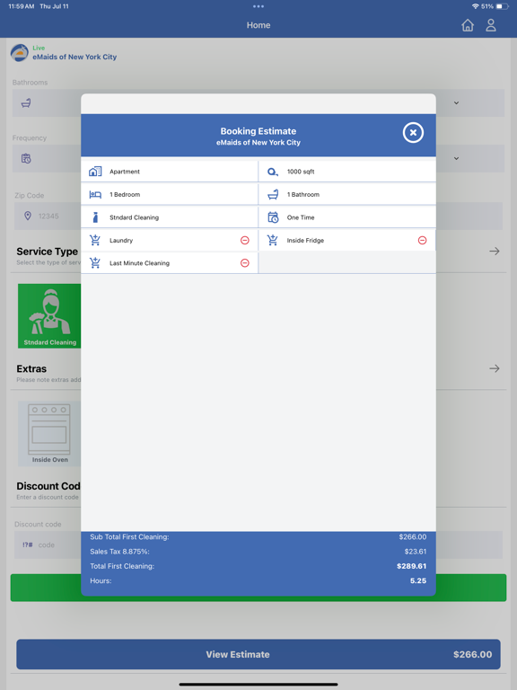The width and height of the screenshot is (517, 690).
Task: Click the 1 Bedroom bed icon
Action: pyautogui.click(x=95, y=194)
